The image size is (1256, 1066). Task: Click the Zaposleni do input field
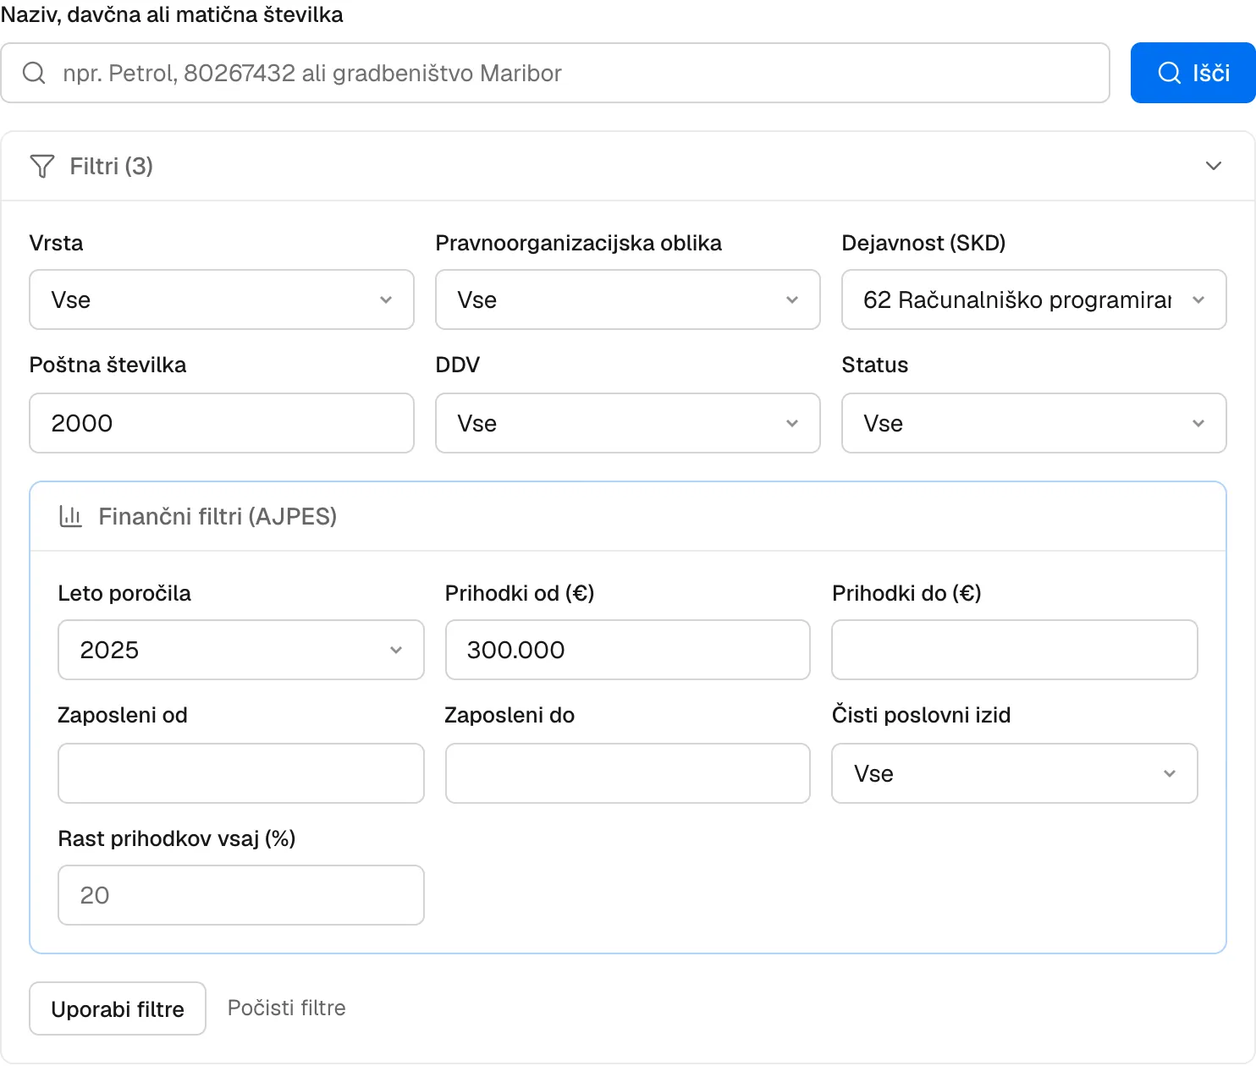(x=628, y=773)
